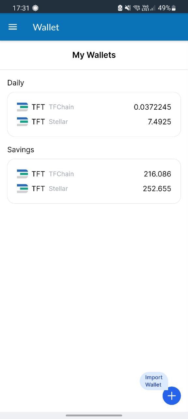This screenshot has width=188, height=419.
Task: Tap the Wallet title in app bar
Action: pos(46,27)
